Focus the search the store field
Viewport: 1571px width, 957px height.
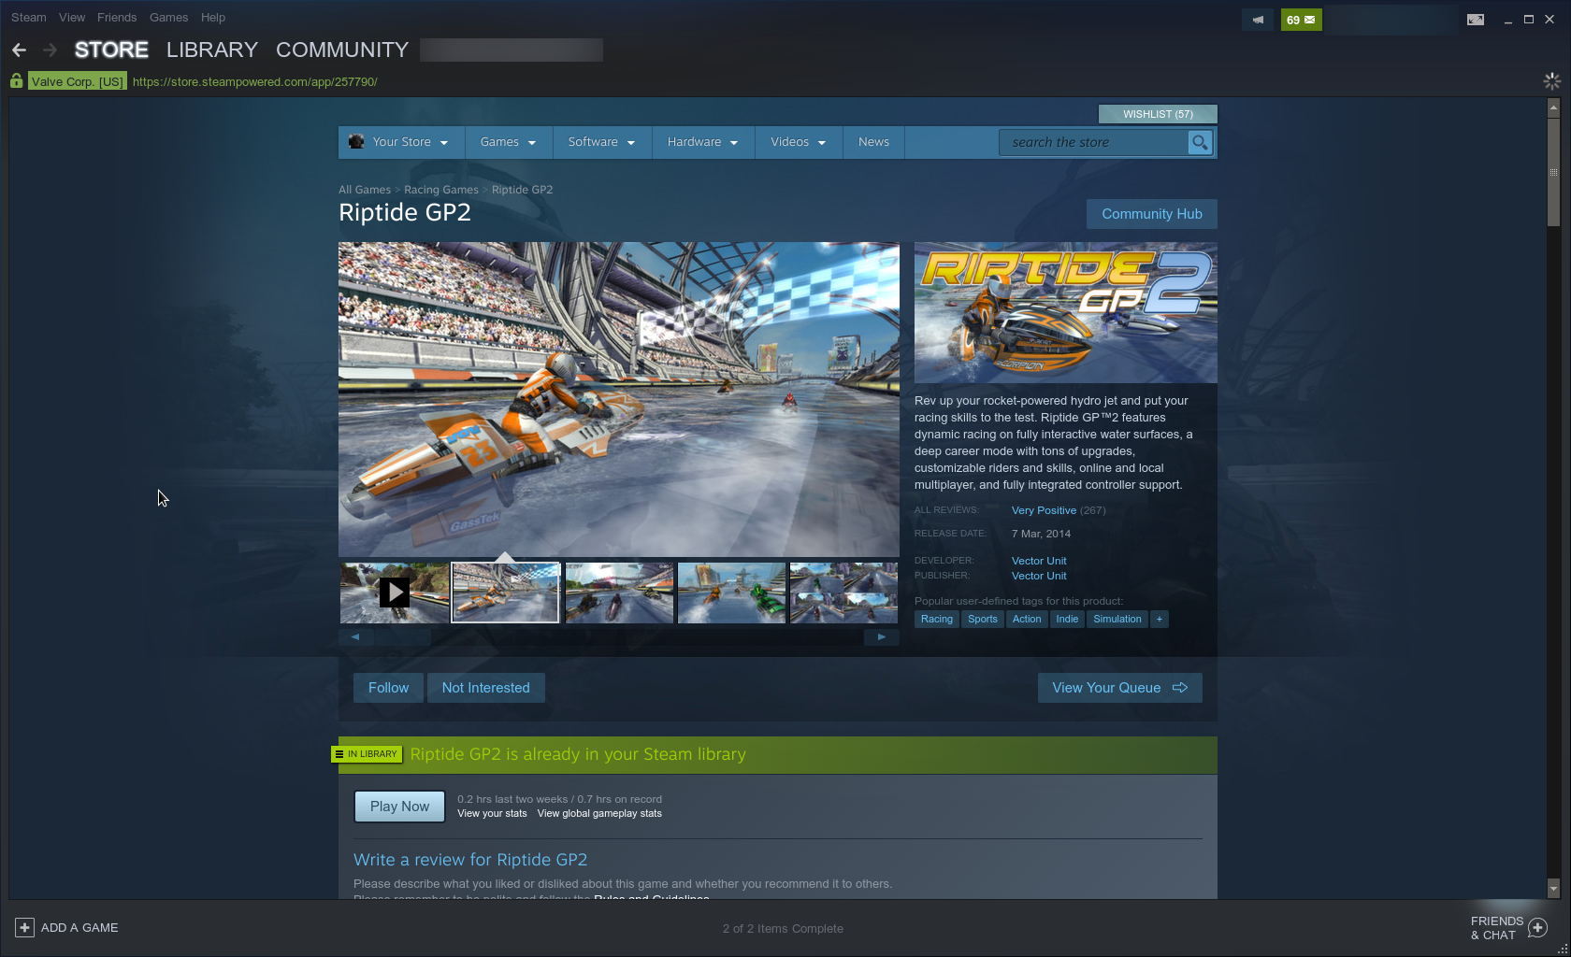[1094, 142]
